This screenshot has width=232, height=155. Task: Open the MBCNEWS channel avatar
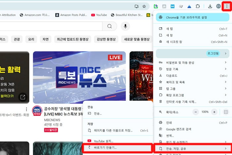pyautogui.click(x=37, y=111)
